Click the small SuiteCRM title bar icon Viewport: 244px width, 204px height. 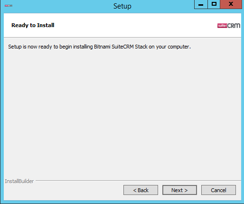9,6
